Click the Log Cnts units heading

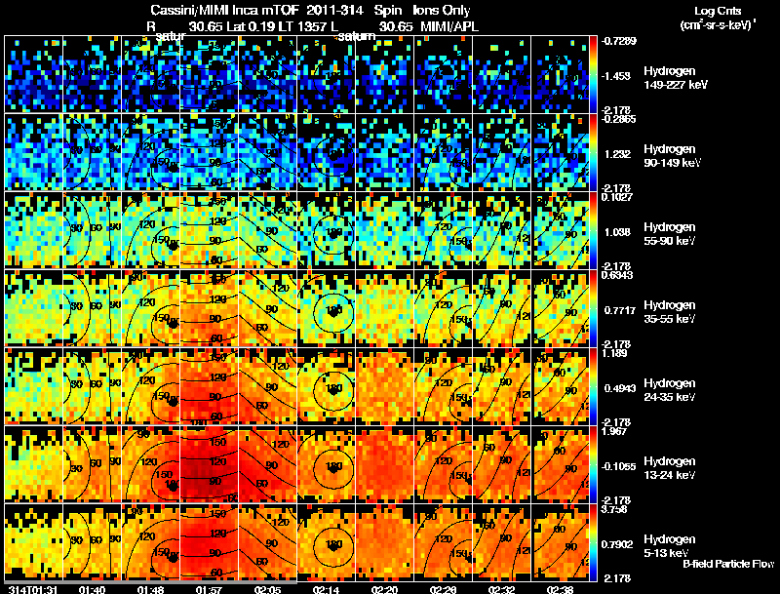point(718,11)
